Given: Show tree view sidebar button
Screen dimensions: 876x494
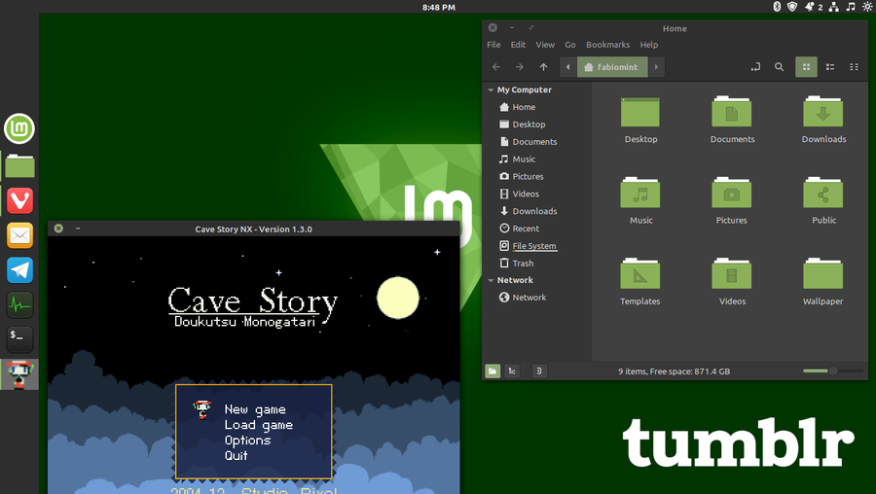Looking at the screenshot, I should click(512, 371).
